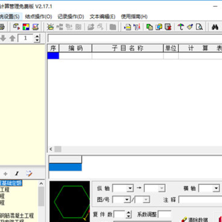
Task: Click the 序 column header
Action: 53,48
